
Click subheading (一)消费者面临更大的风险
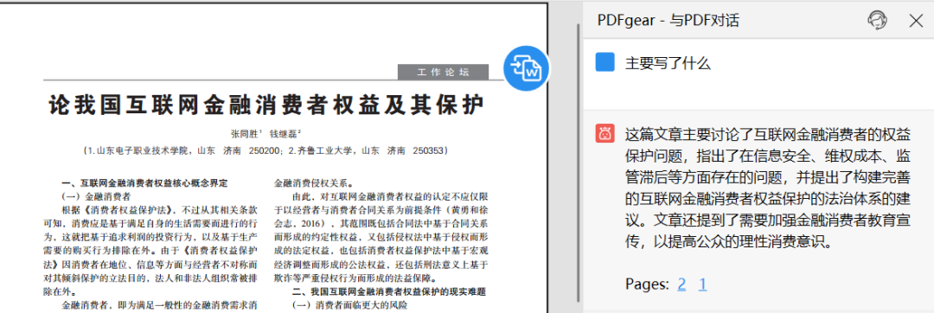[349, 305]
